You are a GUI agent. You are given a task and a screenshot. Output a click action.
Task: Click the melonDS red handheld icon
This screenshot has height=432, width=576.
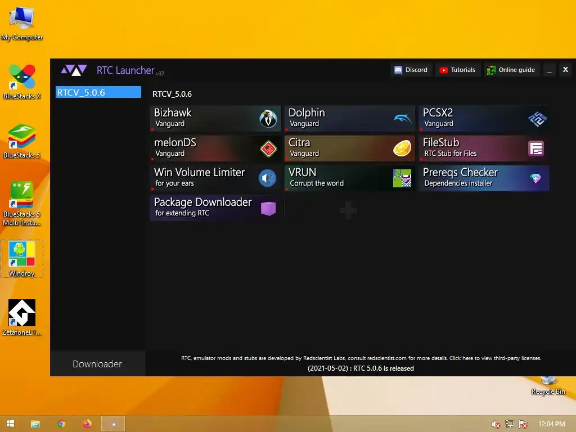tap(268, 148)
